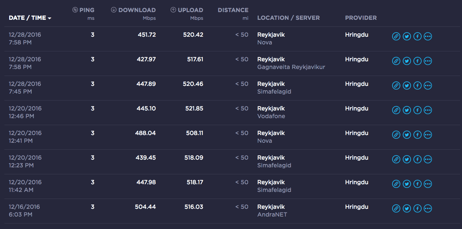Open more options for 12:41 PM Nova result
The image size is (462, 229).
click(428, 135)
